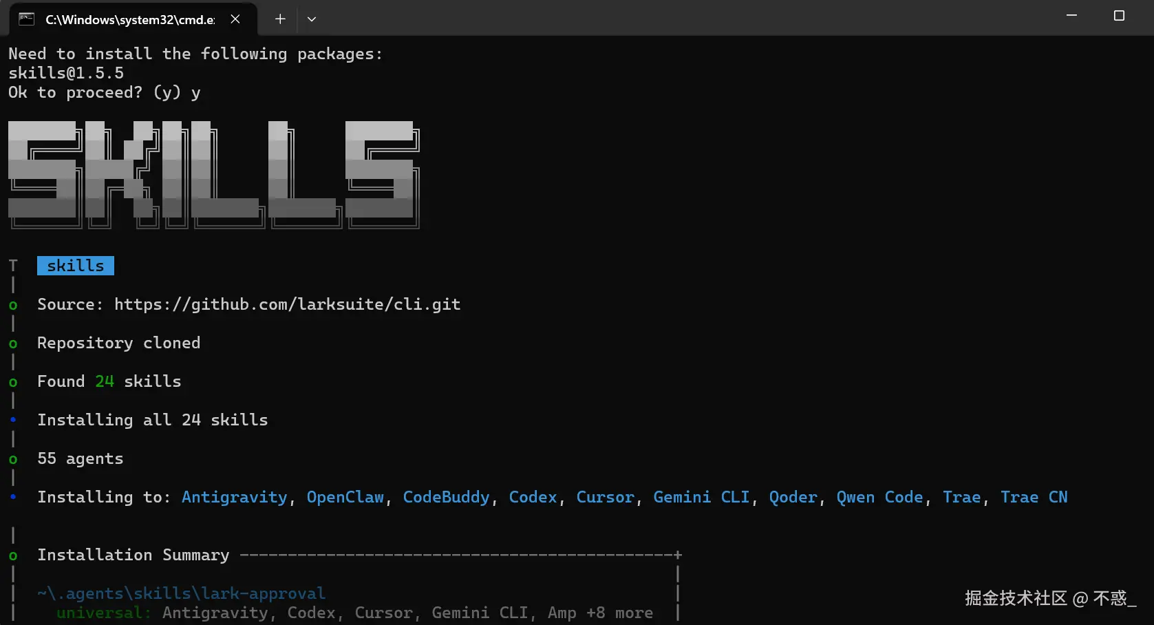Click the cmd.exe icon in the tab
This screenshot has width=1154, height=625.
click(x=26, y=19)
